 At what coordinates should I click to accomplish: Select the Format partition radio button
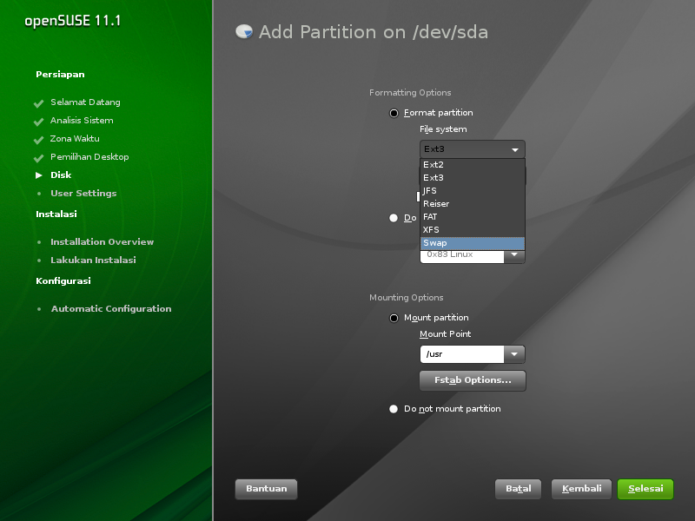(x=394, y=113)
